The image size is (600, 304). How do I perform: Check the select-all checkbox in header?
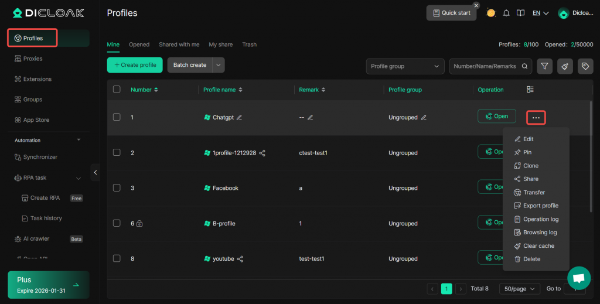[117, 90]
